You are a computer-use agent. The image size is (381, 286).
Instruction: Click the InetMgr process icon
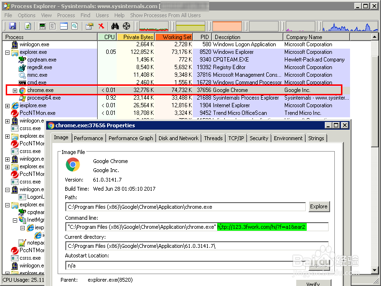22,220
